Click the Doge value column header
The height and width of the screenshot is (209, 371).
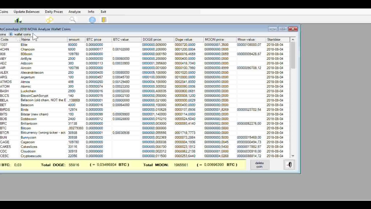pos(189,39)
